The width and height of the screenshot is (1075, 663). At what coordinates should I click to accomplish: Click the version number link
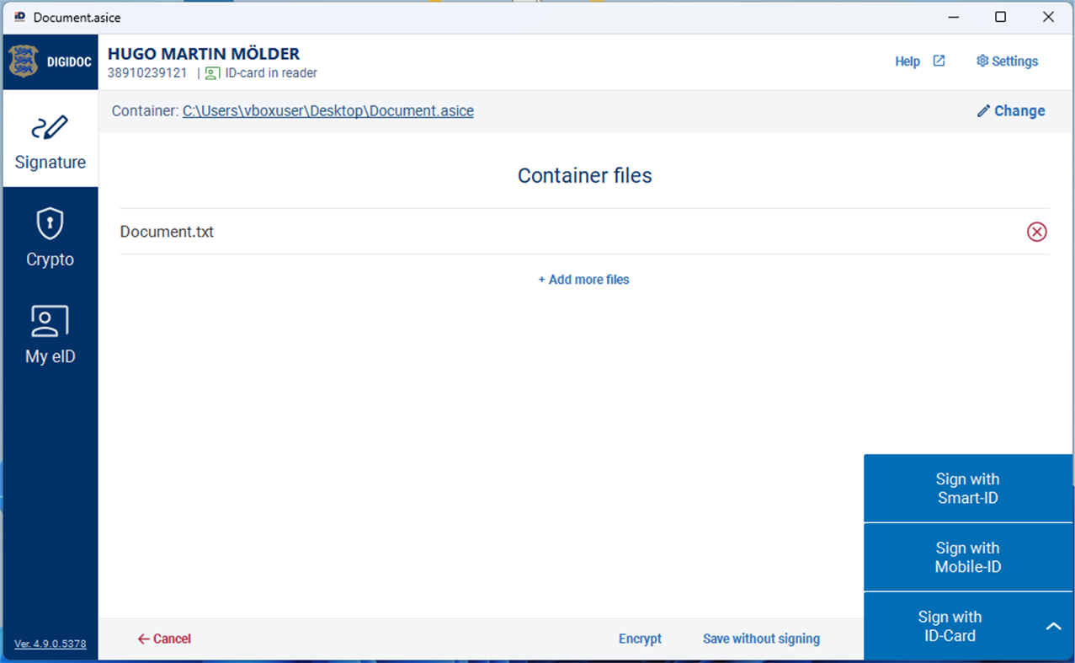[51, 644]
